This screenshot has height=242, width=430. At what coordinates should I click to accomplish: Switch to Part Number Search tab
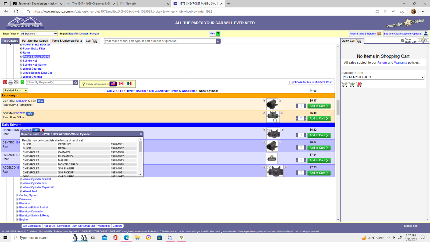[x=35, y=41]
